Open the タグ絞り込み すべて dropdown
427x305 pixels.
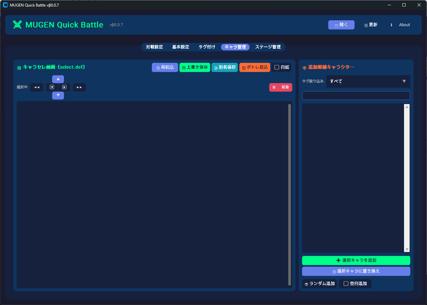368,81
